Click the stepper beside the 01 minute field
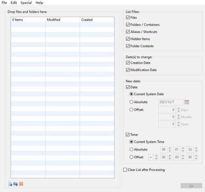This screenshot has width=205, height=192. (x=183, y=150)
